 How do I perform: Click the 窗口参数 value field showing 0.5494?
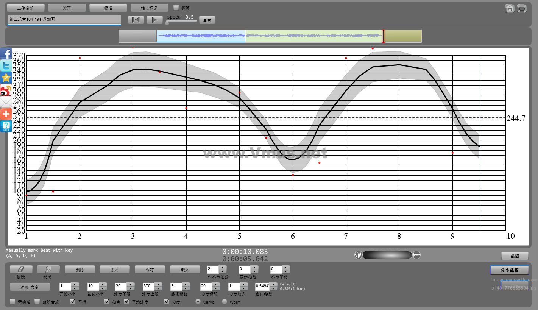point(262,287)
